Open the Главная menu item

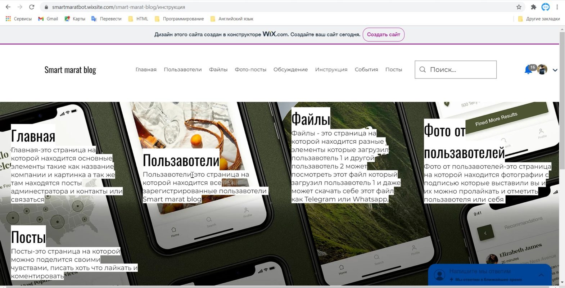point(146,69)
